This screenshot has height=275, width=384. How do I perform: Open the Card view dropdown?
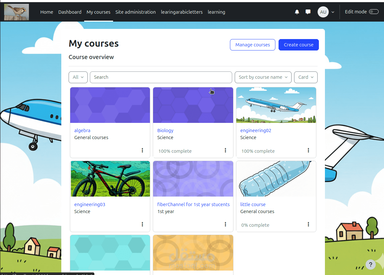pyautogui.click(x=306, y=77)
